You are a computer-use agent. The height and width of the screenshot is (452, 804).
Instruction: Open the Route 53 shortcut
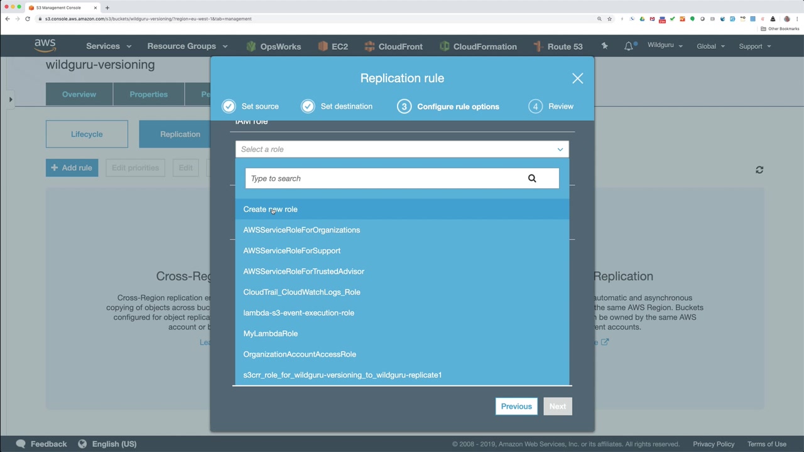(558, 46)
